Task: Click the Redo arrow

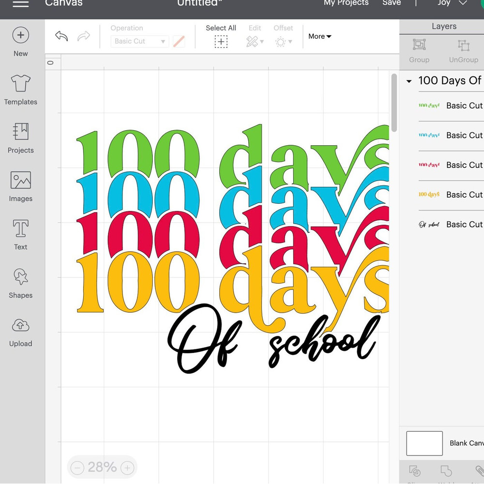Action: click(x=83, y=36)
